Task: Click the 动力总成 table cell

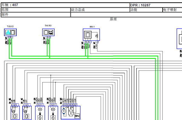Action: tap(100, 10)
